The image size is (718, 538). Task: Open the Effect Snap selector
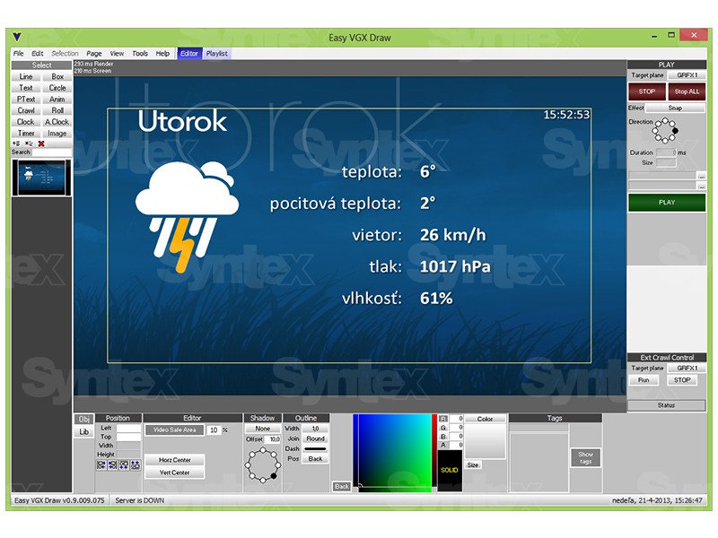click(675, 108)
